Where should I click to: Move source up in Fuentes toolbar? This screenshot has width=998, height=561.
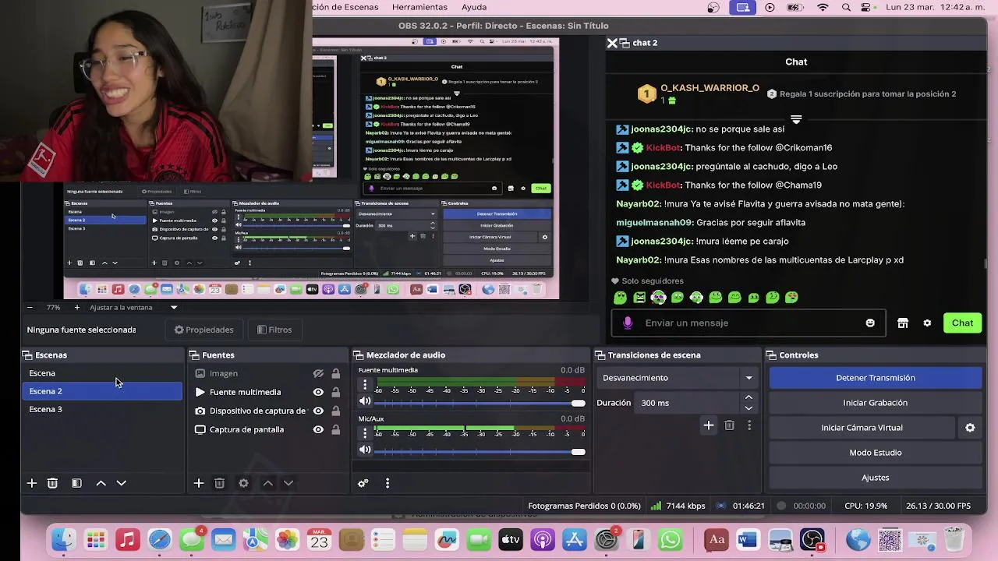[x=267, y=483]
